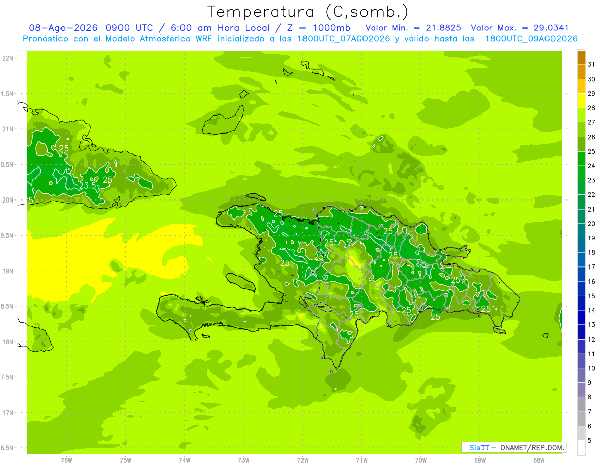Click the '21N' latitude axis label
The width and height of the screenshot is (605, 467).
(8, 129)
